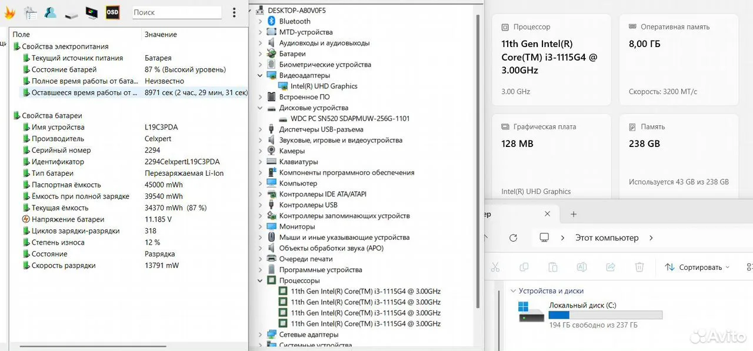Click the computer icon in address bar
The image size is (753, 351).
point(544,238)
